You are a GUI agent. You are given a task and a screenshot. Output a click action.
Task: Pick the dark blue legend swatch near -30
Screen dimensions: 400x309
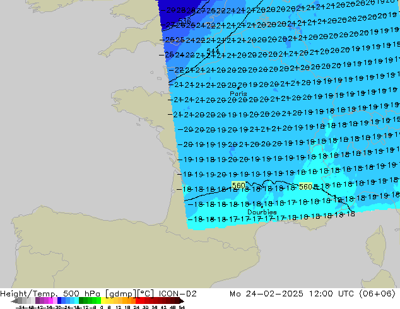pyautogui.click(x=59, y=300)
